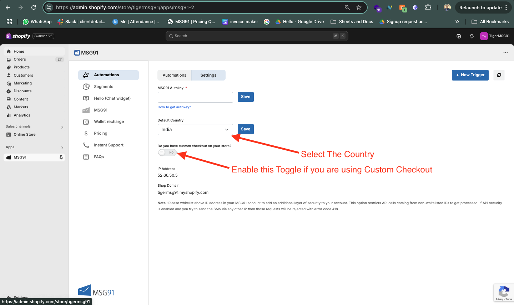Show more bookmarks with the double chevron
514x305 pixels.
point(457,22)
